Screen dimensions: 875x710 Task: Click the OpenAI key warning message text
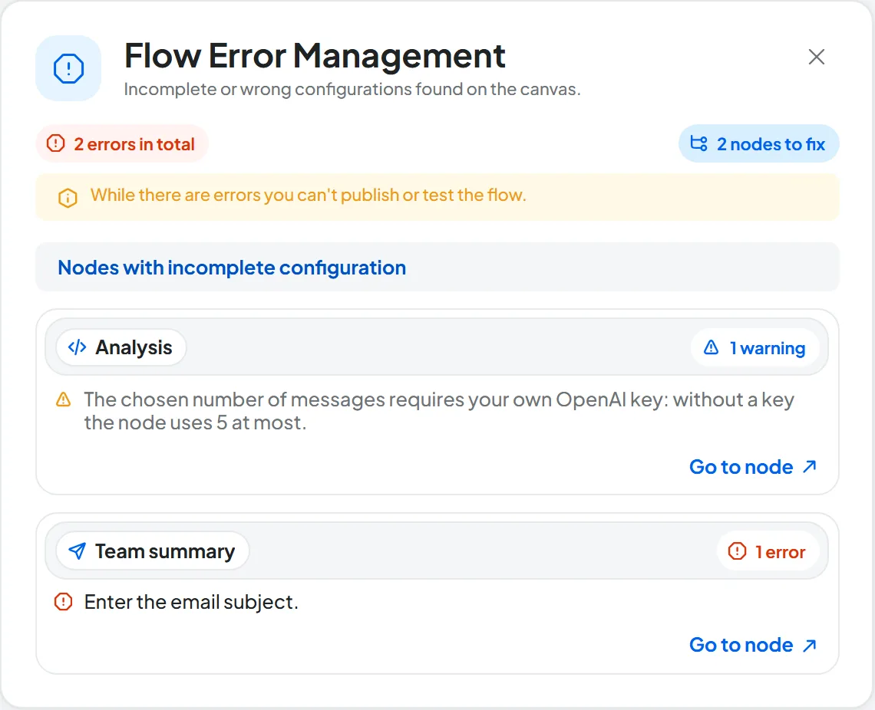pyautogui.click(x=439, y=411)
